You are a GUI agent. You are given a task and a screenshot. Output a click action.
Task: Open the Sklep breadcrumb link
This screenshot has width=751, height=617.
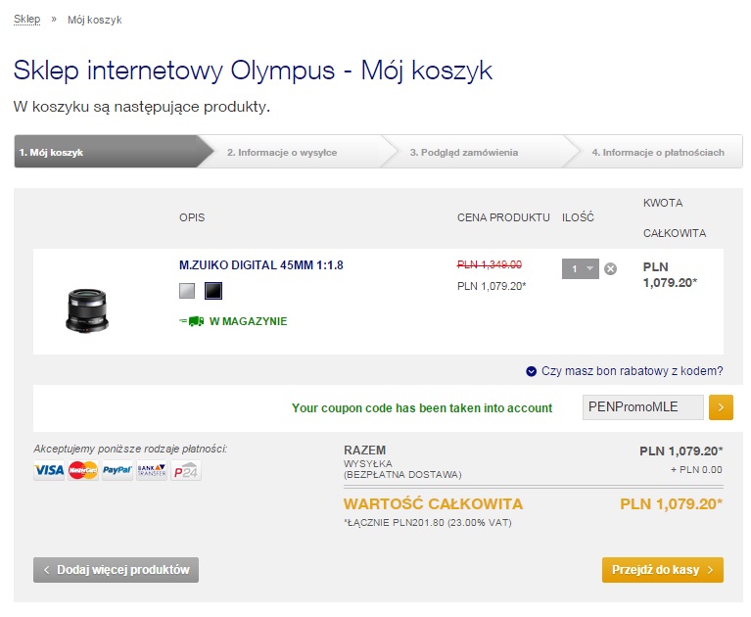point(27,20)
